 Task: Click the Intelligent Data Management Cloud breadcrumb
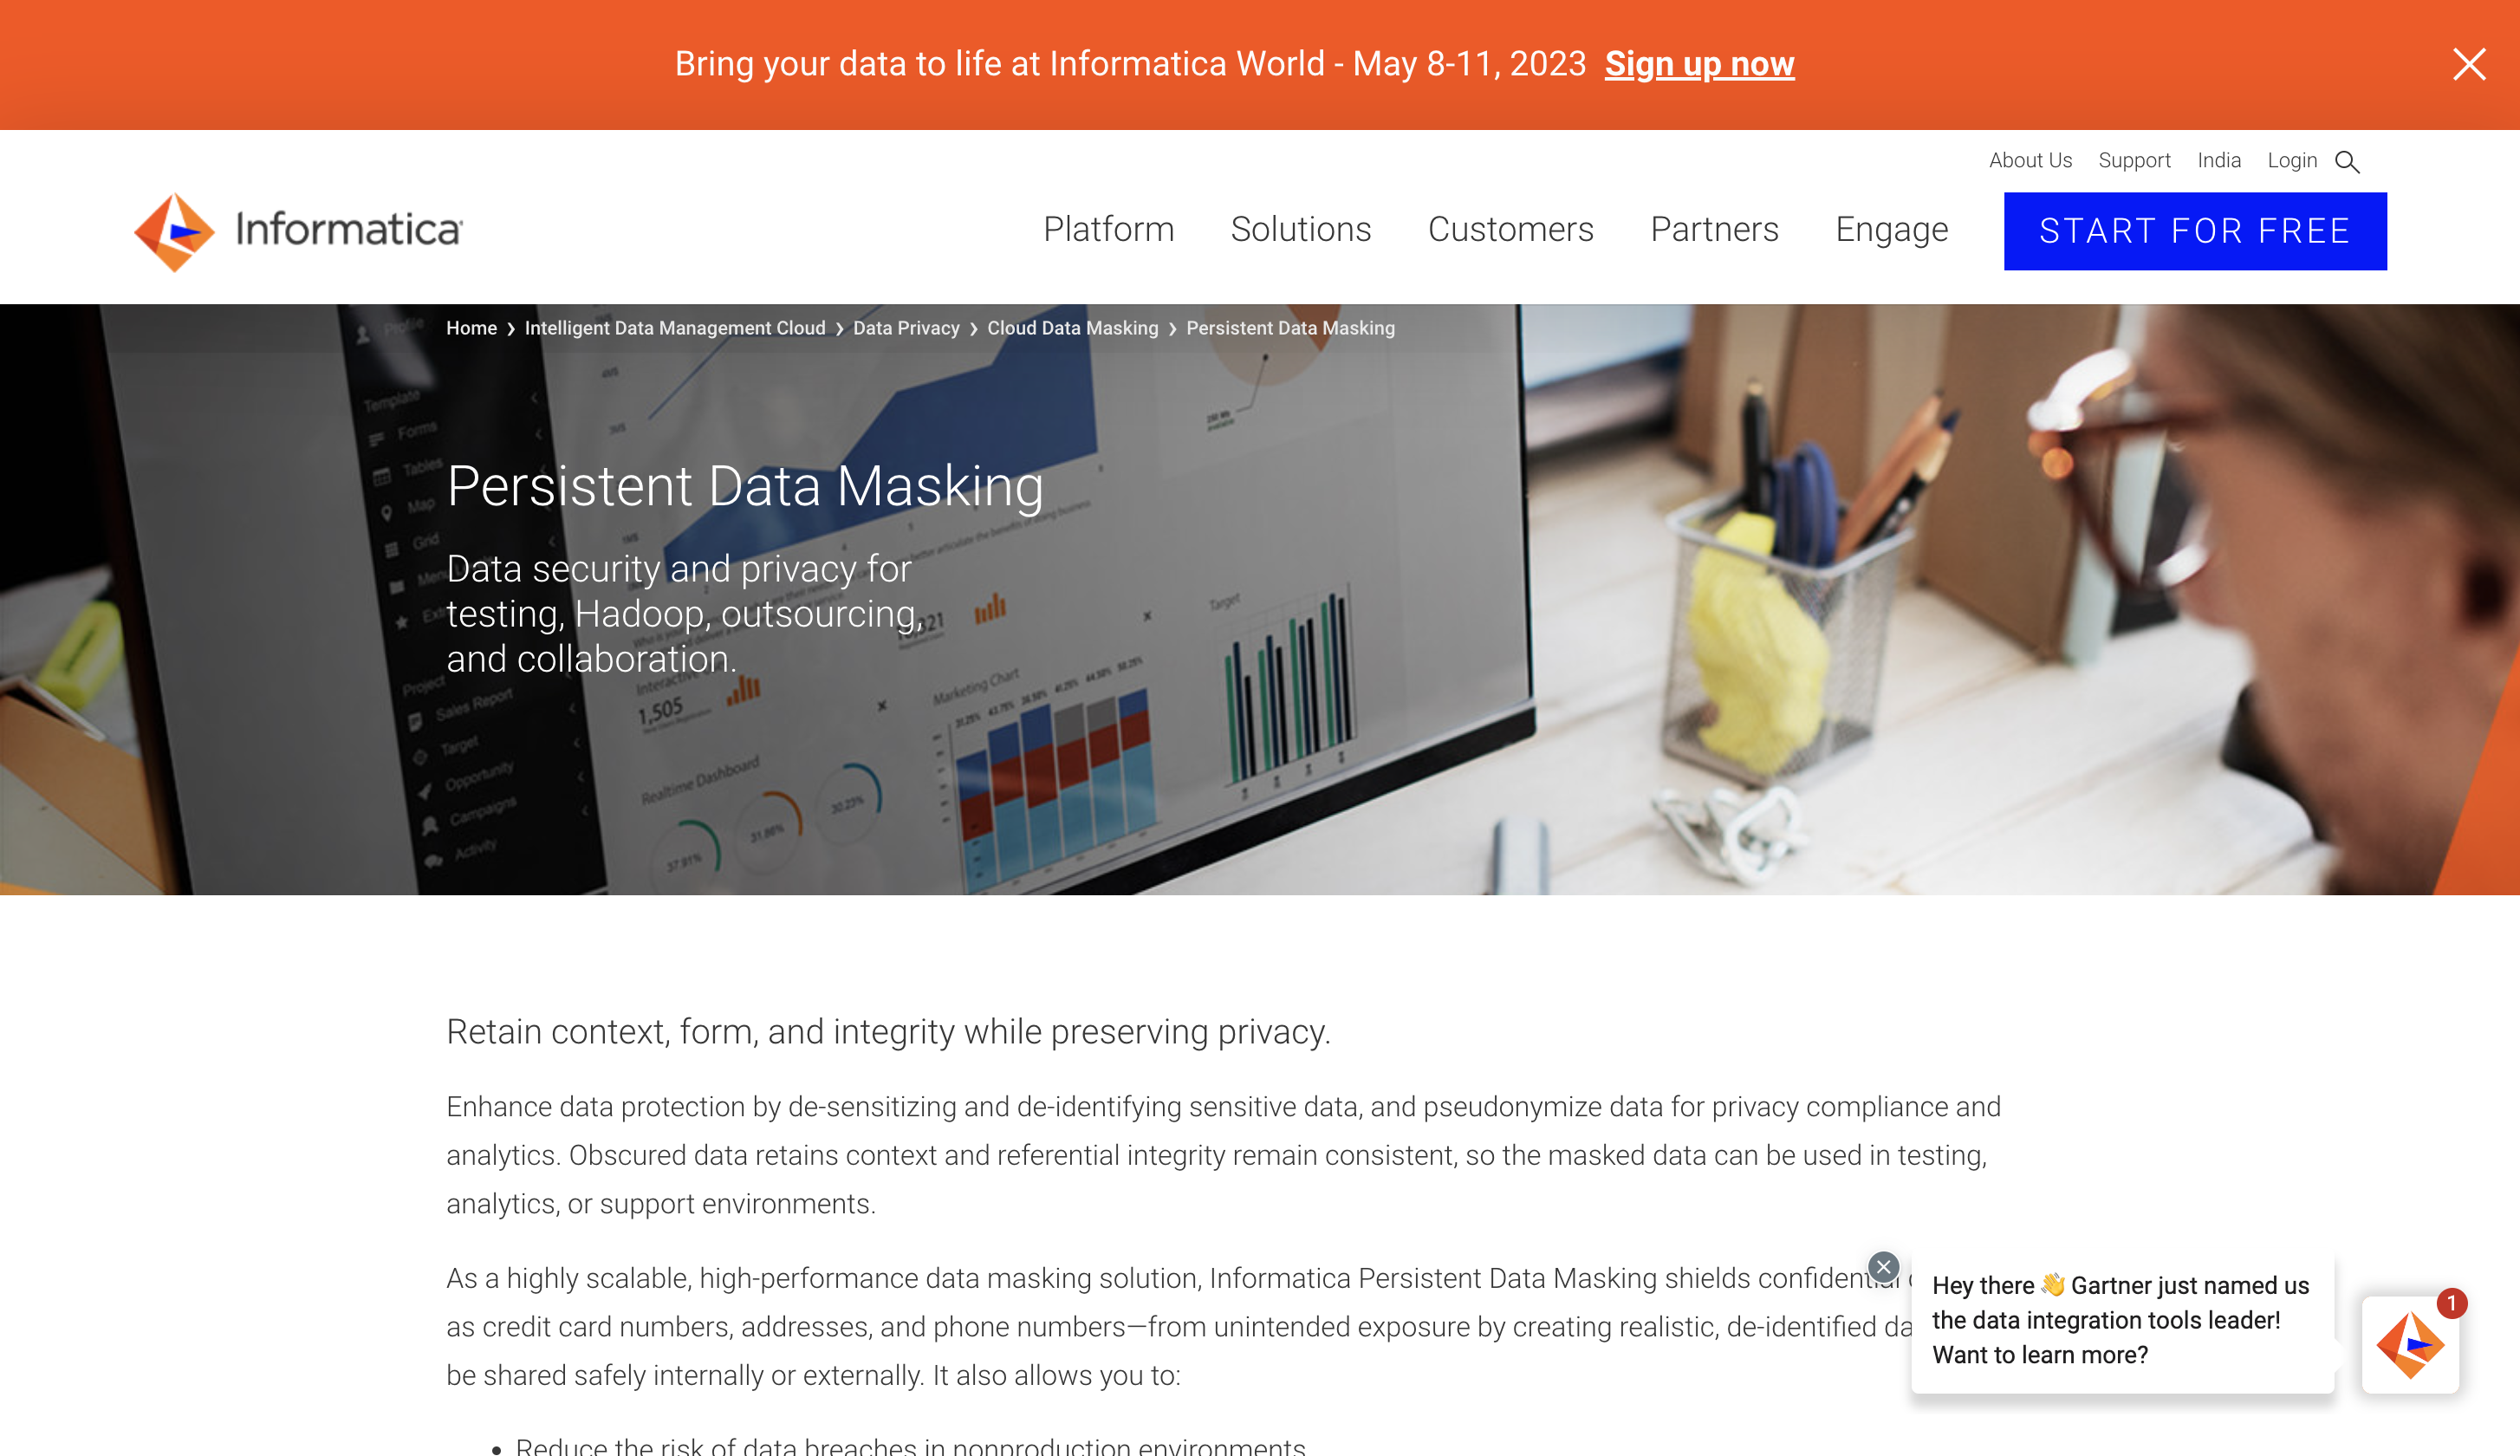point(674,328)
